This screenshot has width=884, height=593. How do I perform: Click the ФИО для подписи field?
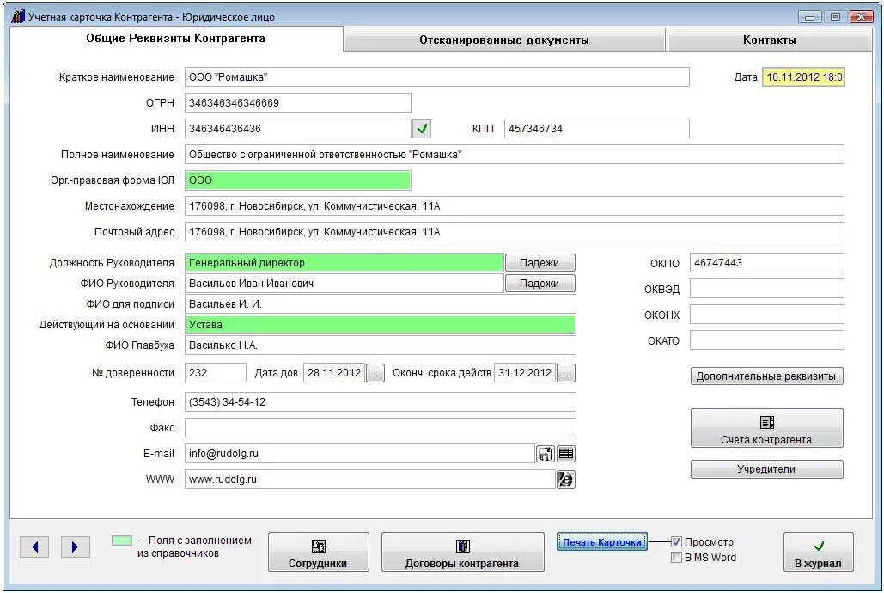tap(380, 304)
